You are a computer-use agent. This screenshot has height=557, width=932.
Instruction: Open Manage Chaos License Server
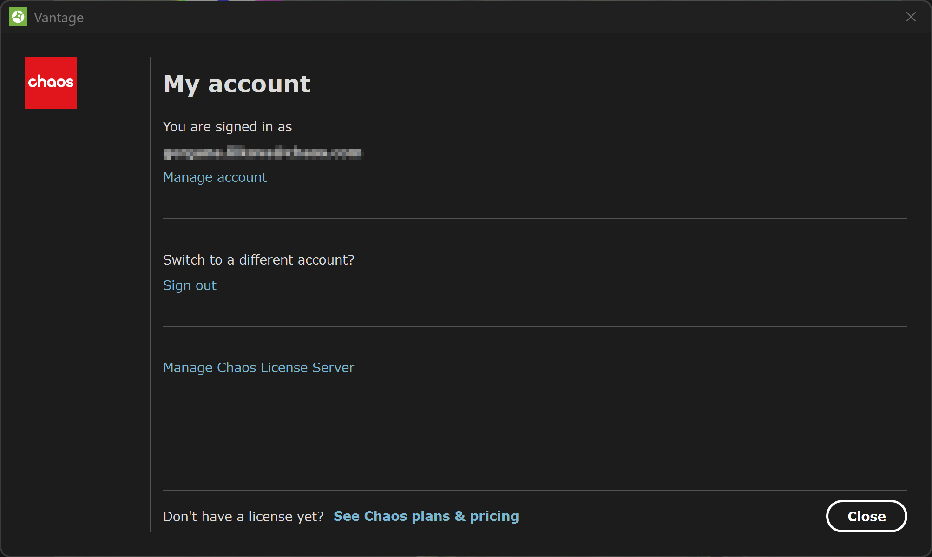pos(258,368)
